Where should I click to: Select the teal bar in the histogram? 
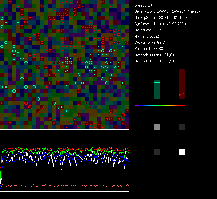157,90
